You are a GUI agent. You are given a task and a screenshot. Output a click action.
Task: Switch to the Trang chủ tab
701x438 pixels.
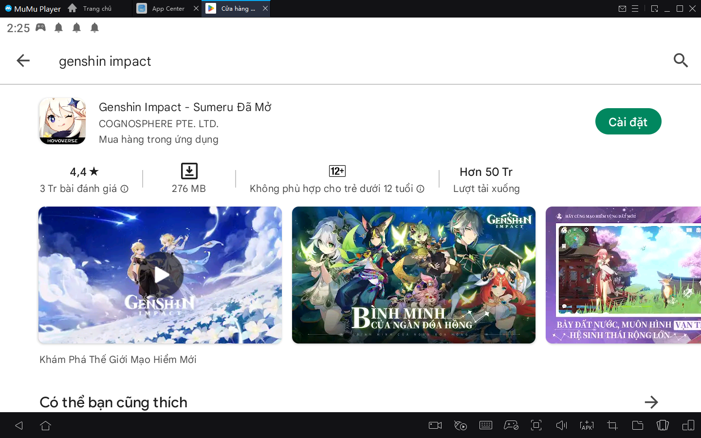coord(97,9)
